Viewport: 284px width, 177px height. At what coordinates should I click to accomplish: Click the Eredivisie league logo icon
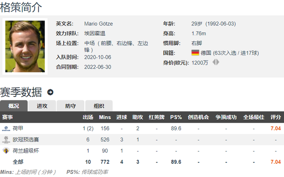click(6, 128)
